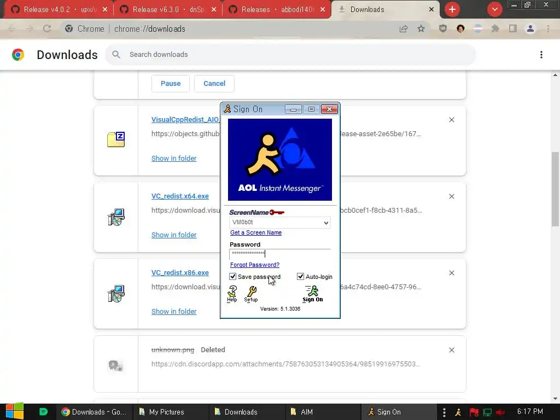Image resolution: width=560 pixels, height=420 pixels.
Task: Switch to Release v6.3.0 dnSpy tab
Action: 168,9
